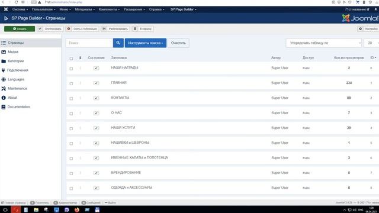Expand Инструменты поиска search tools
379x213 pixels.
tap(146, 43)
